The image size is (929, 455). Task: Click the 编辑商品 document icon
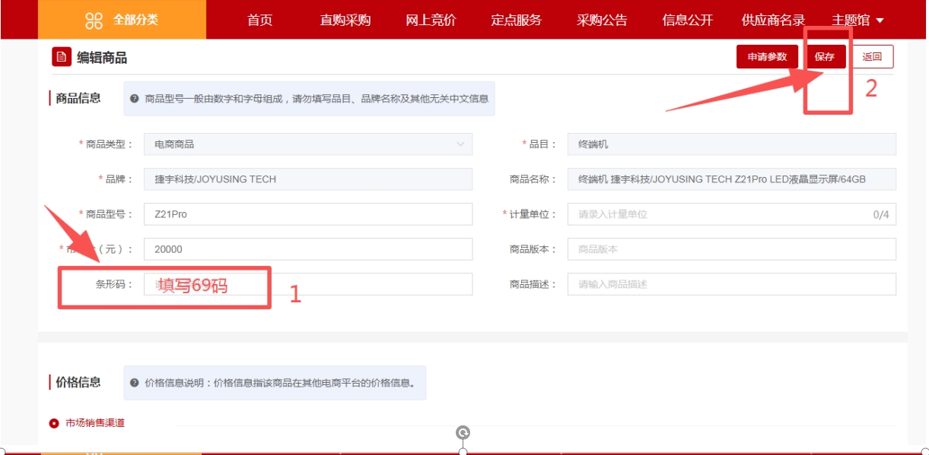(62, 57)
